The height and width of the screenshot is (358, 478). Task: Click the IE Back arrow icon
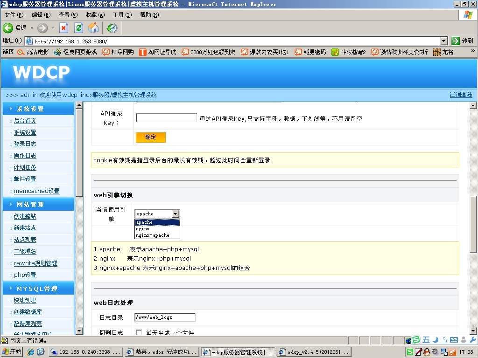tap(8, 28)
